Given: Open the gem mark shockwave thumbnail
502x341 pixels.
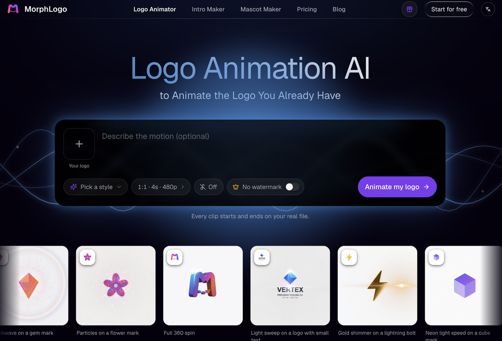Looking at the screenshot, I should pos(34,286).
